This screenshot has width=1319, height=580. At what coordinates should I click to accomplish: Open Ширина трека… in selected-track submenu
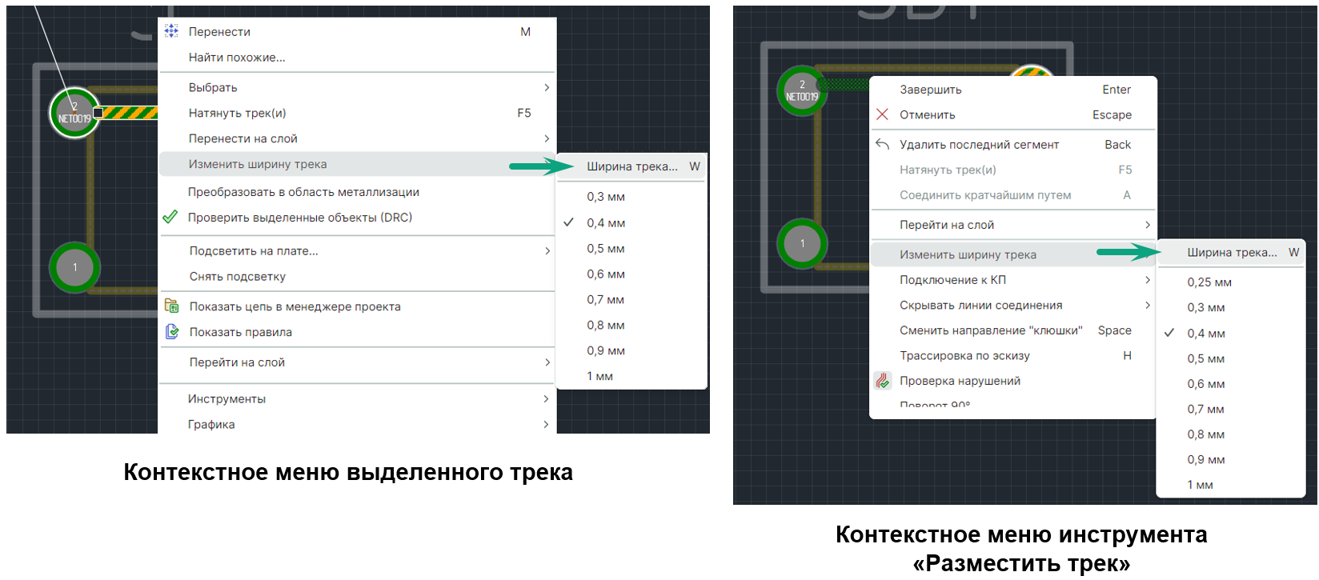631,166
